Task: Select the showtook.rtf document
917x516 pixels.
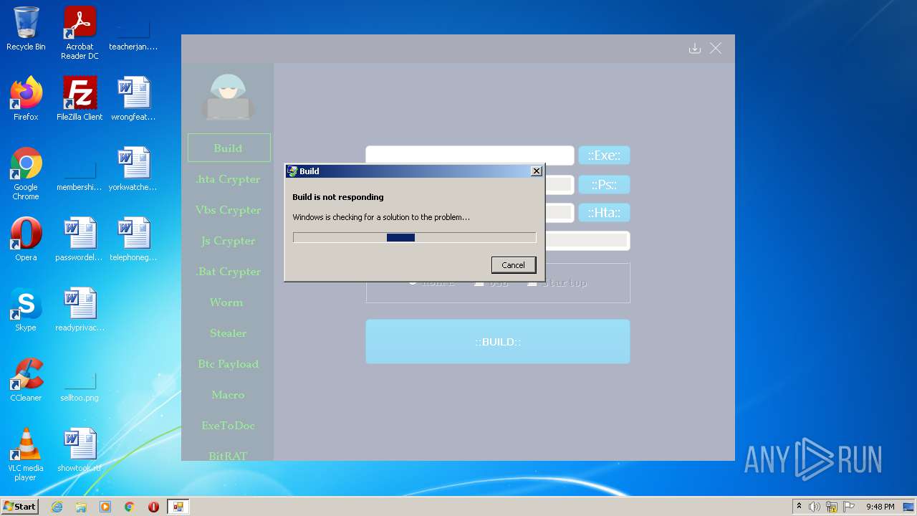Action: (x=80, y=450)
